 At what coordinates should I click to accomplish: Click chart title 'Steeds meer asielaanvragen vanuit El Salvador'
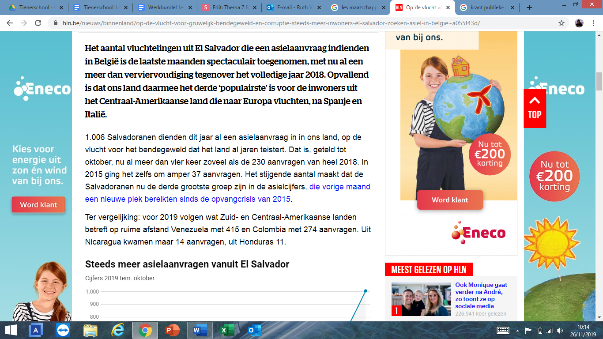point(187,264)
